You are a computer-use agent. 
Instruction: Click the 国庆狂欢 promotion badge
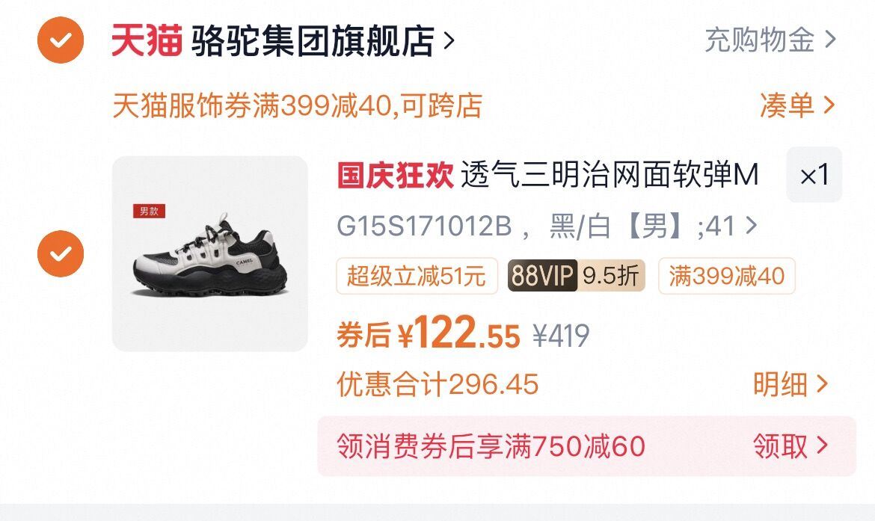(x=395, y=175)
